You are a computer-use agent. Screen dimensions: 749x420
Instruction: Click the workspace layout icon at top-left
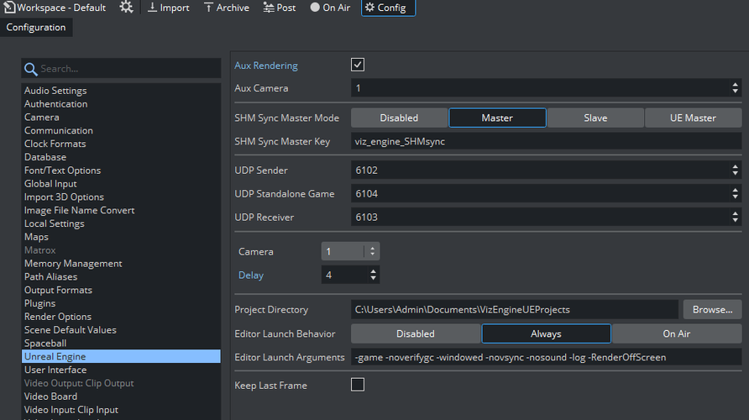click(9, 8)
